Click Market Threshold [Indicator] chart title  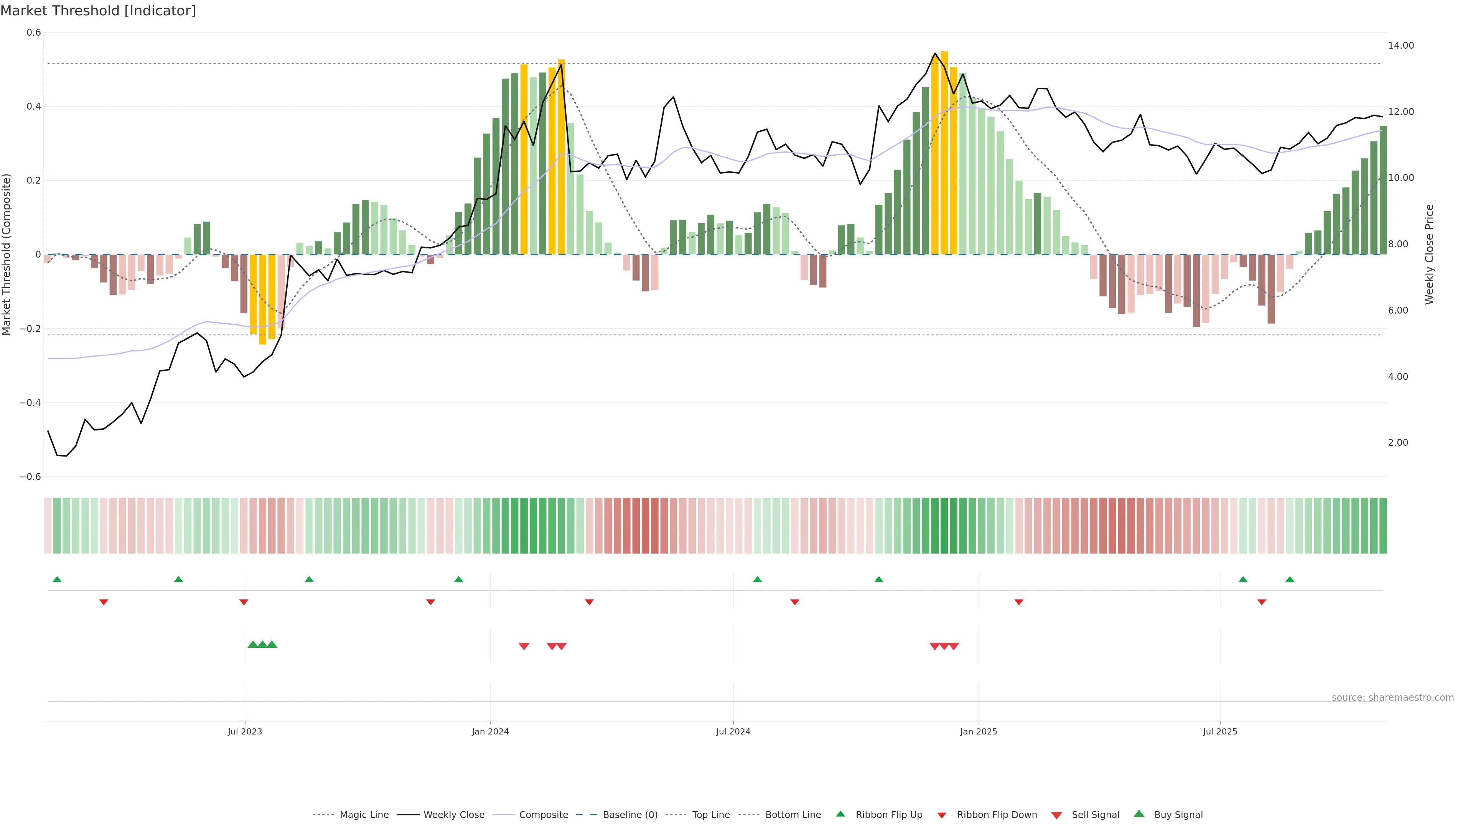(98, 11)
